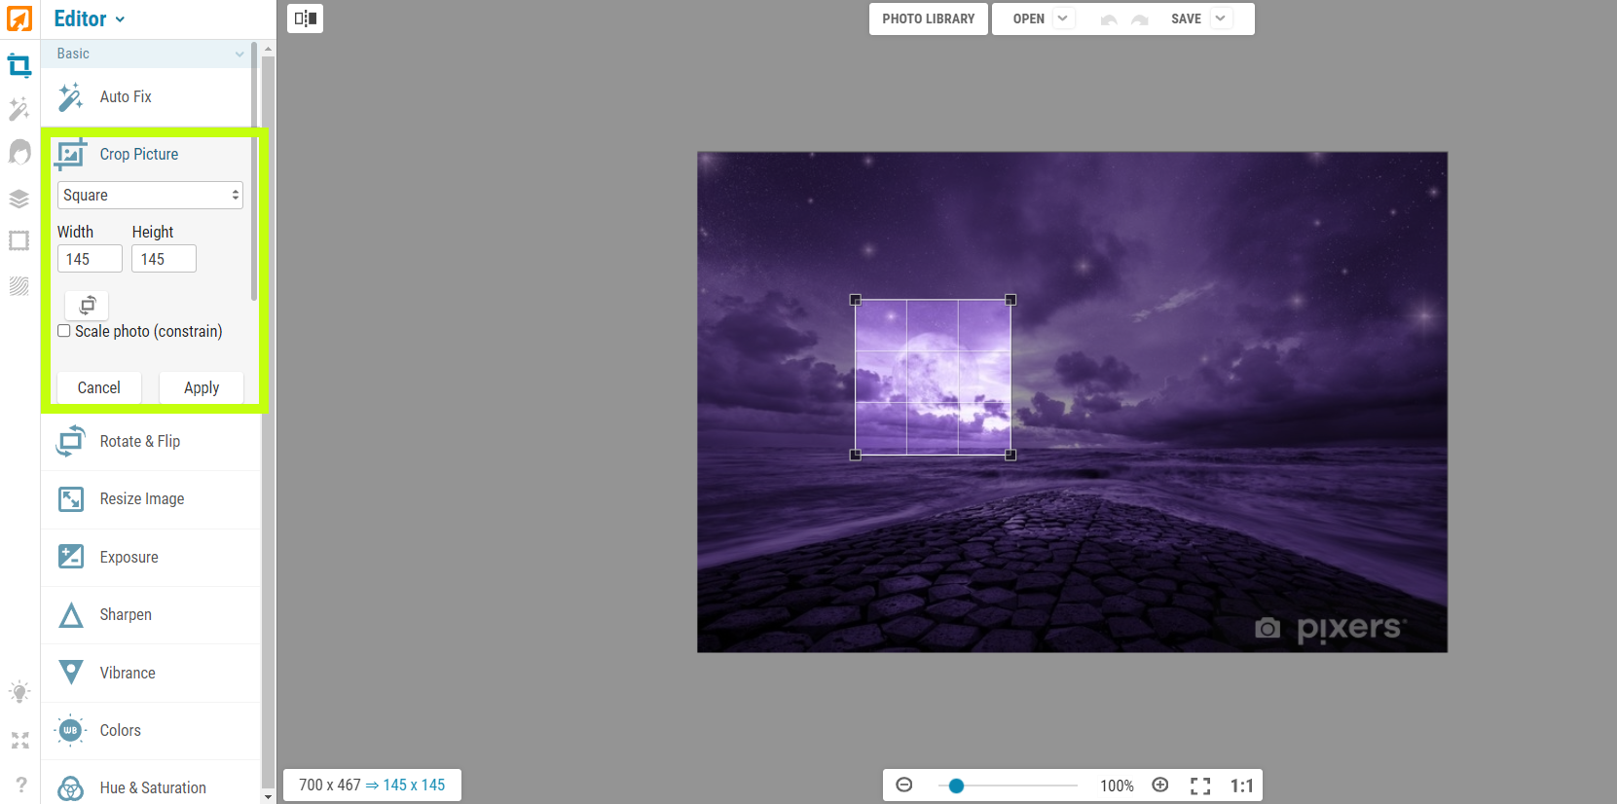Click the undo arrow

point(1109,19)
